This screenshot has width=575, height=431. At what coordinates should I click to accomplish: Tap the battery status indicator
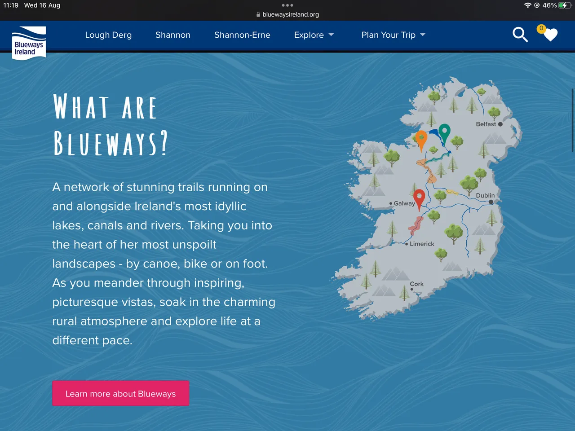[x=564, y=5]
